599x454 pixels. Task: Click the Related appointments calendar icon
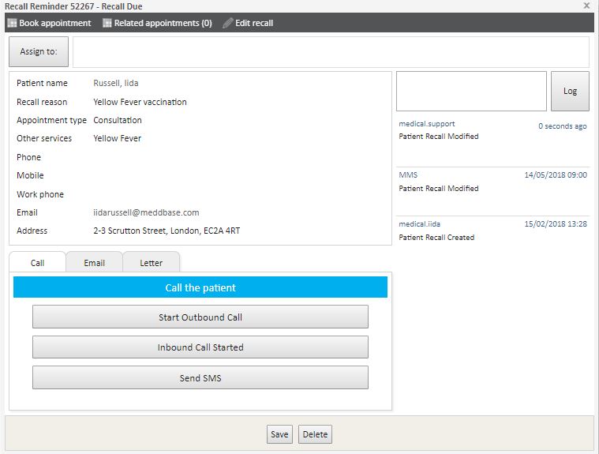pos(107,23)
